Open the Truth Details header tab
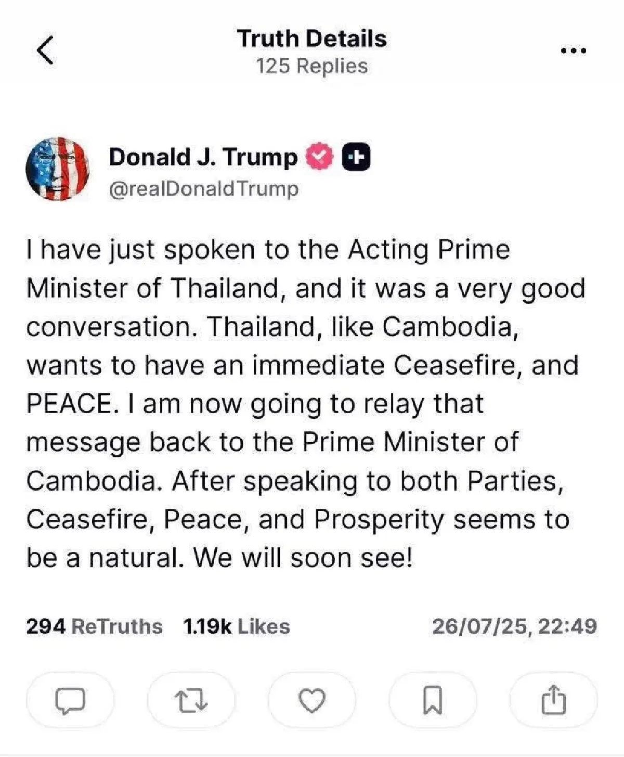The image size is (624, 757). click(x=311, y=37)
